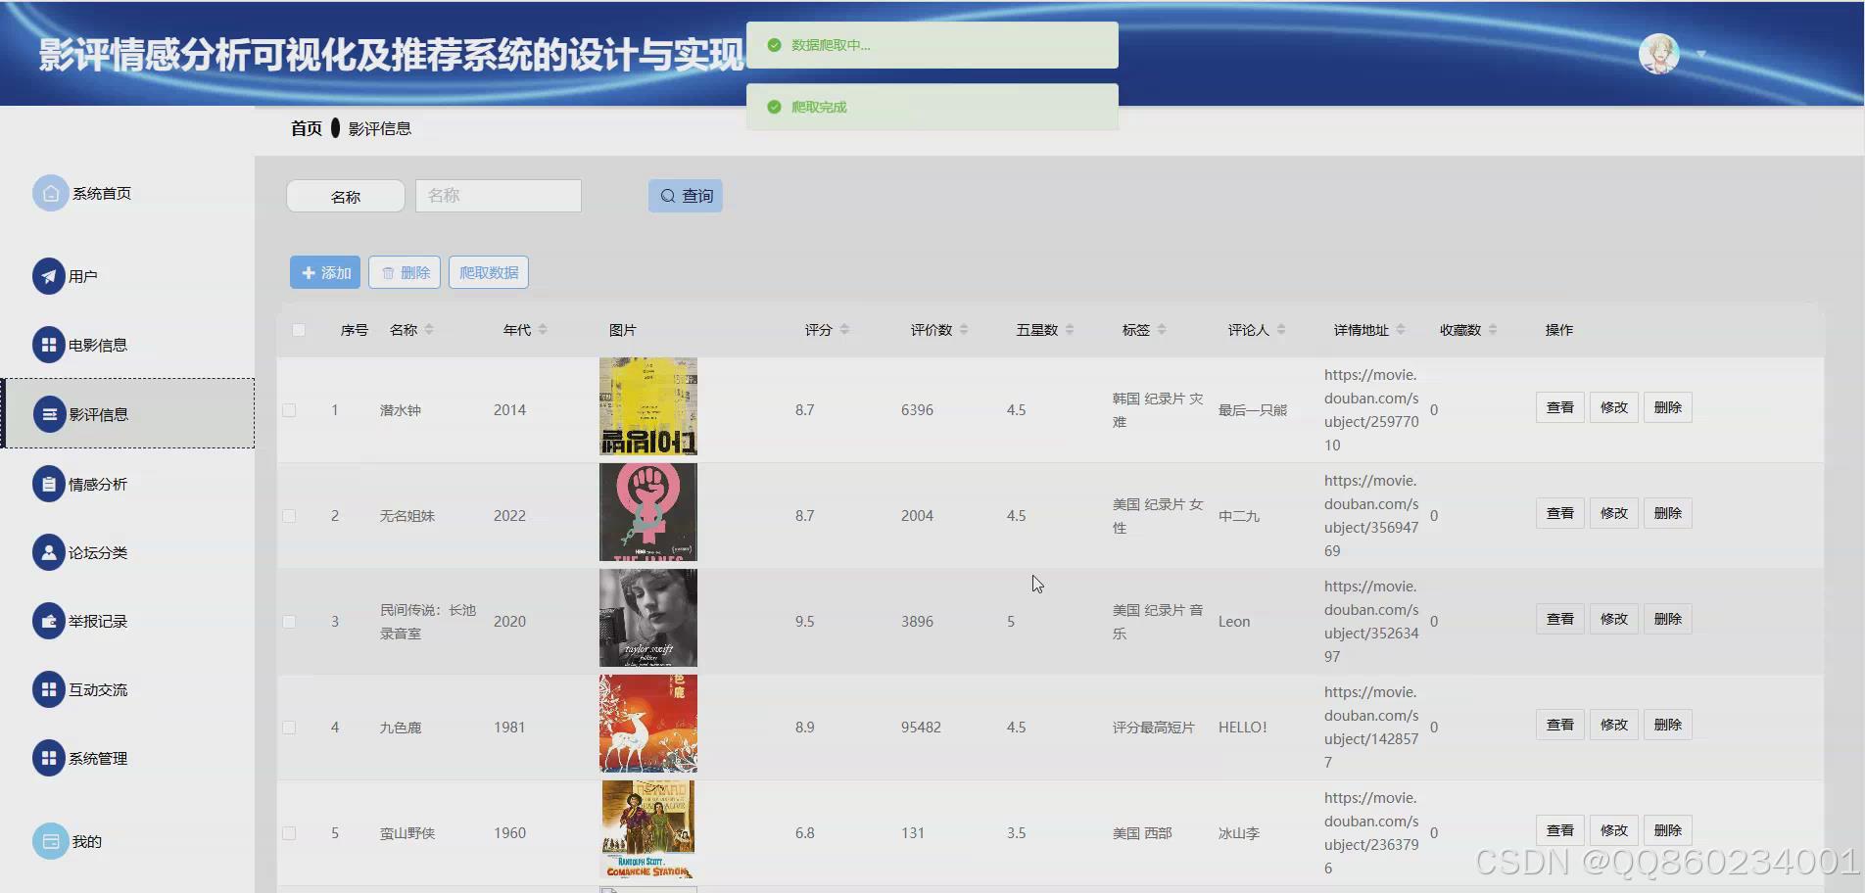1865x893 pixels.
Task: Click the 系统管理 grid icon
Action: click(49, 758)
